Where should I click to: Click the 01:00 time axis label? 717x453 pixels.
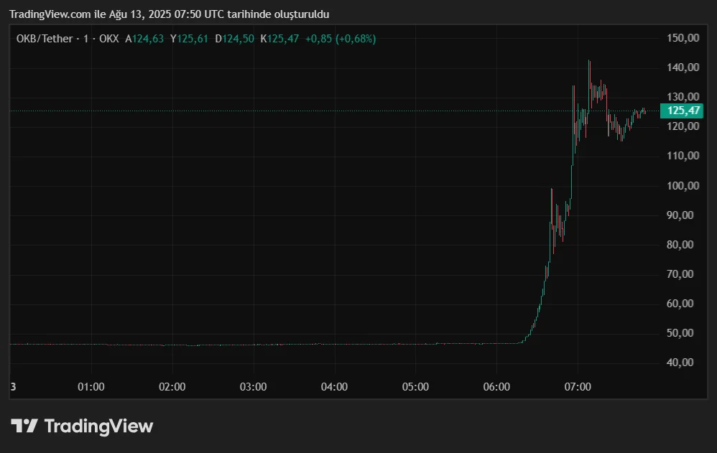(x=91, y=387)
